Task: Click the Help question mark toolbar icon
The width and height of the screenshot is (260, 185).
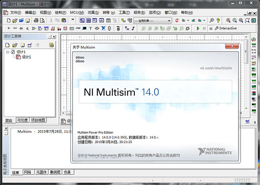Action: 218,20
